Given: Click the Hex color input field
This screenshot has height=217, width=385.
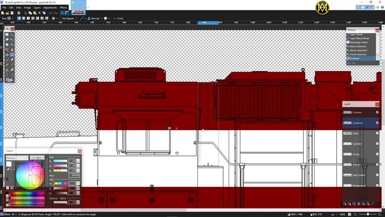Looking at the screenshot, I should [x=74, y=175].
